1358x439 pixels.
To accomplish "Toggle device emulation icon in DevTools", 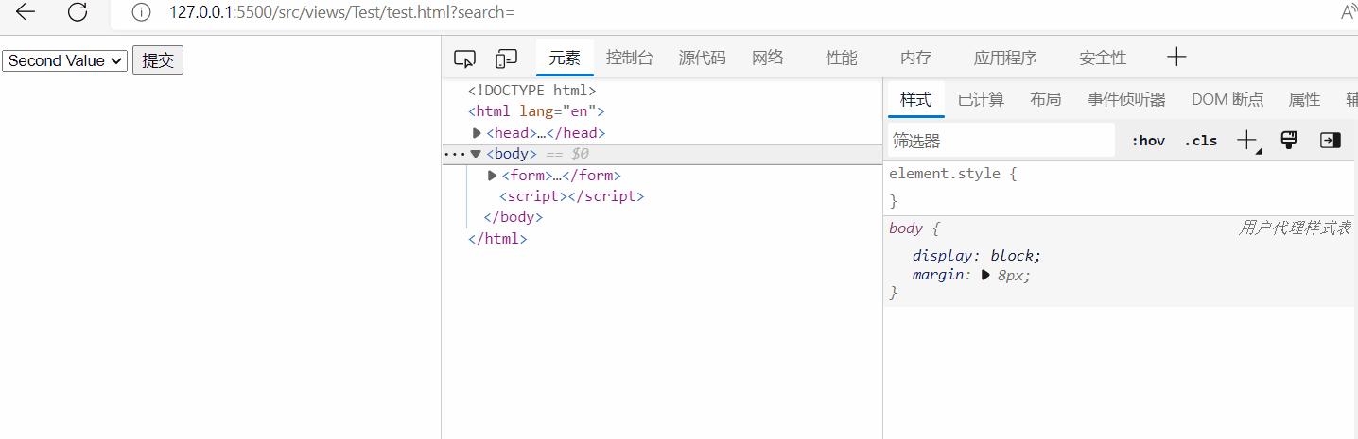I will click(x=507, y=59).
